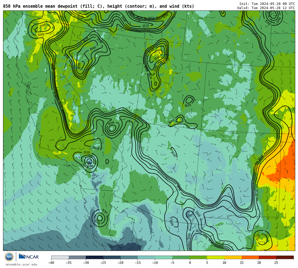Image resolution: width=298 pixels, height=268 pixels.
Task: Click the -25 to -20 colorbar segment
Action: tap(112, 257)
